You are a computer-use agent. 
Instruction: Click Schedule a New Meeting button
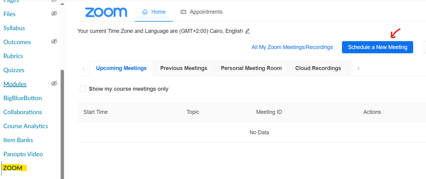click(377, 47)
